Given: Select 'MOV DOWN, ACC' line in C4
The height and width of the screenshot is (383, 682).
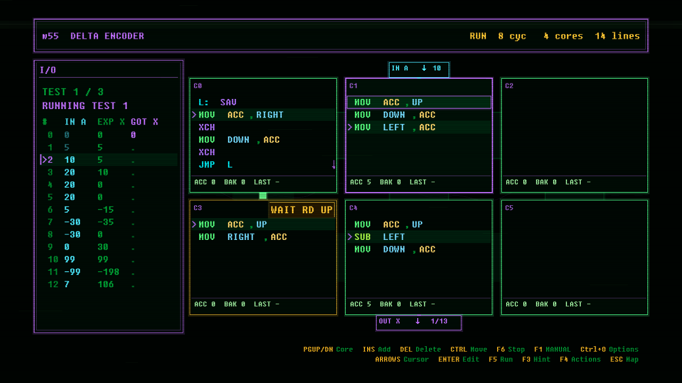Looking at the screenshot, I should click(419, 249).
